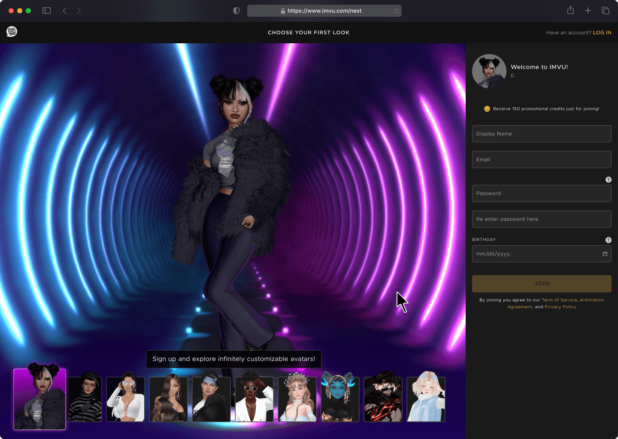Open a new tab with plus icon
The width and height of the screenshot is (618, 439).
click(588, 11)
